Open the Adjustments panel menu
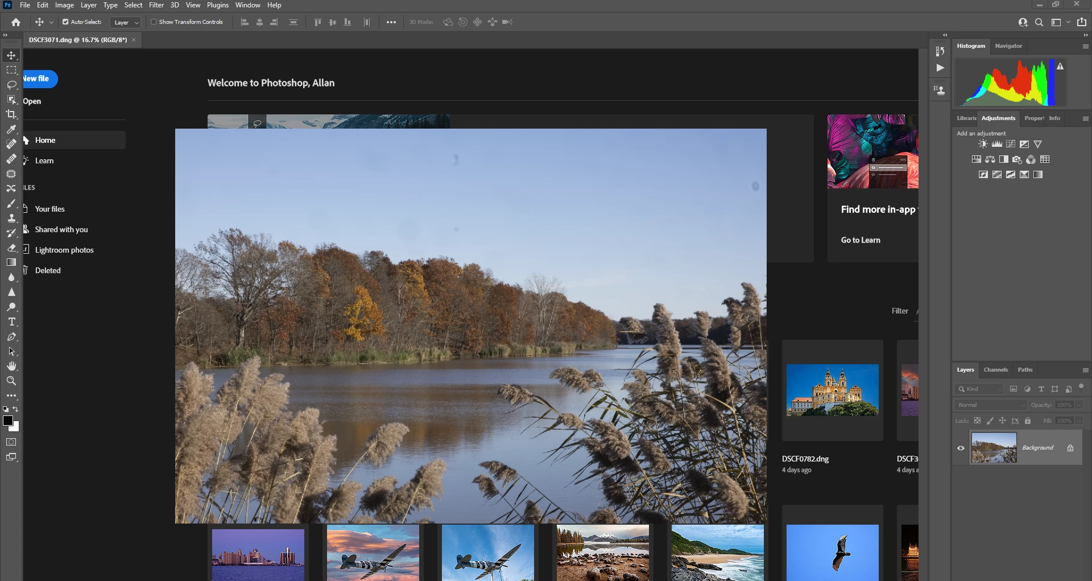The height and width of the screenshot is (581, 1092). click(1086, 118)
